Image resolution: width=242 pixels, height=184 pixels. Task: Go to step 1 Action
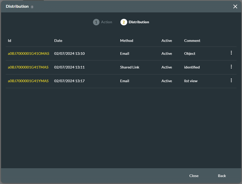[x=103, y=22]
